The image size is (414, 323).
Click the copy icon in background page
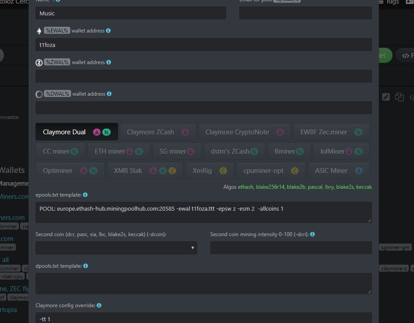(x=399, y=97)
